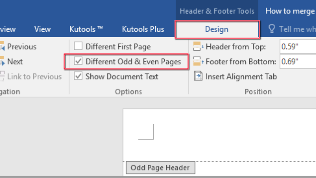The image size is (316, 178).
Task: Click the Header & Footer Tools contextual title
Action: pyautogui.click(x=217, y=11)
